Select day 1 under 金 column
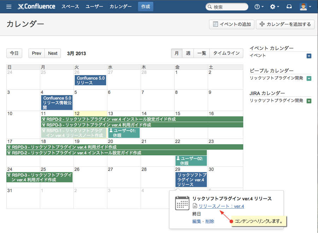Viewport: 318px width, 233px height. point(191,80)
